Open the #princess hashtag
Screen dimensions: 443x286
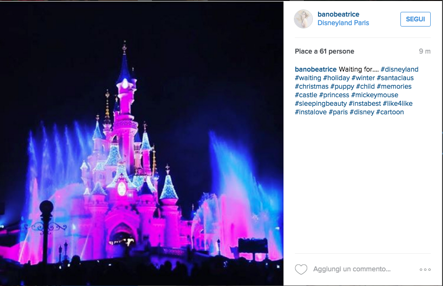[334, 95]
